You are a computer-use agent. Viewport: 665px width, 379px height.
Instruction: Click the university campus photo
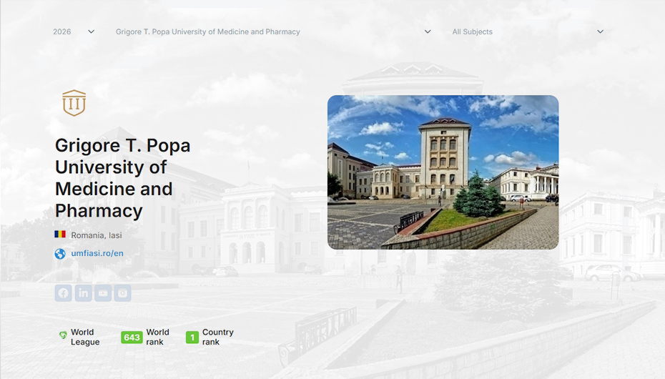(x=443, y=172)
